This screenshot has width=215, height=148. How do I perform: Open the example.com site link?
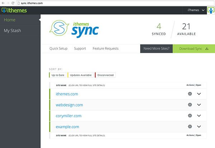pos(67,127)
